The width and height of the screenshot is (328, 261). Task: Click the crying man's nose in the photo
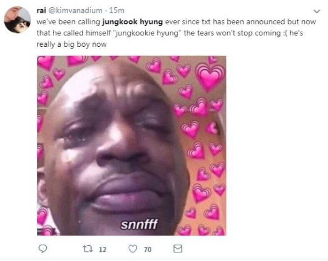122,147
